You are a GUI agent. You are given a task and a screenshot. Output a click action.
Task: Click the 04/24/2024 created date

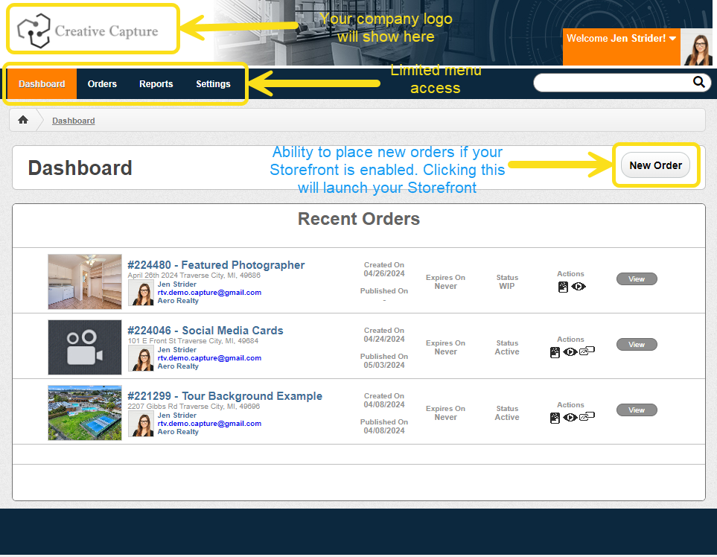point(384,339)
